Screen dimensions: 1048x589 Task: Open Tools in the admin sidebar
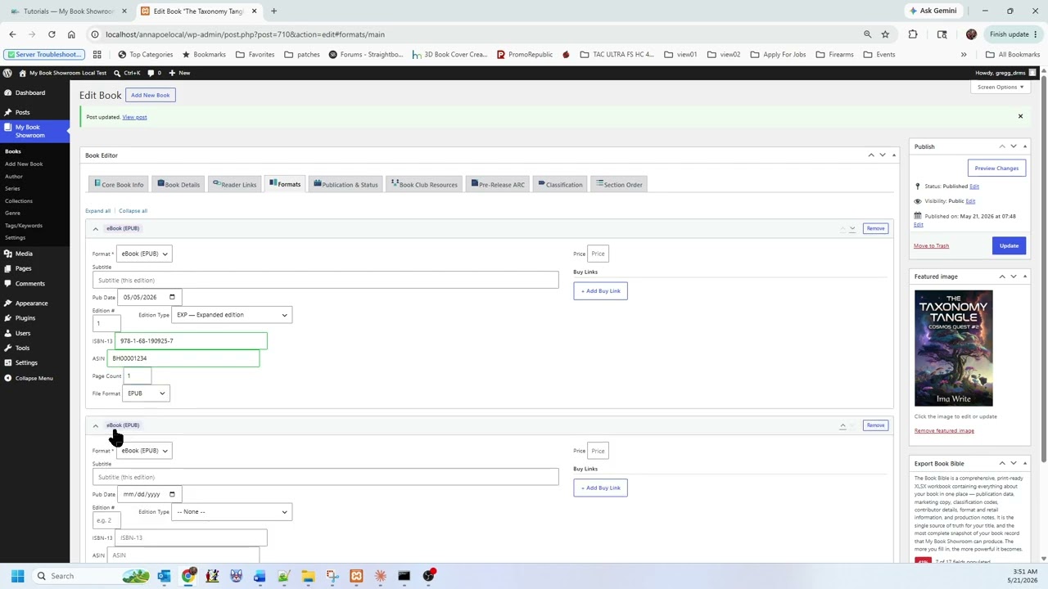(22, 348)
